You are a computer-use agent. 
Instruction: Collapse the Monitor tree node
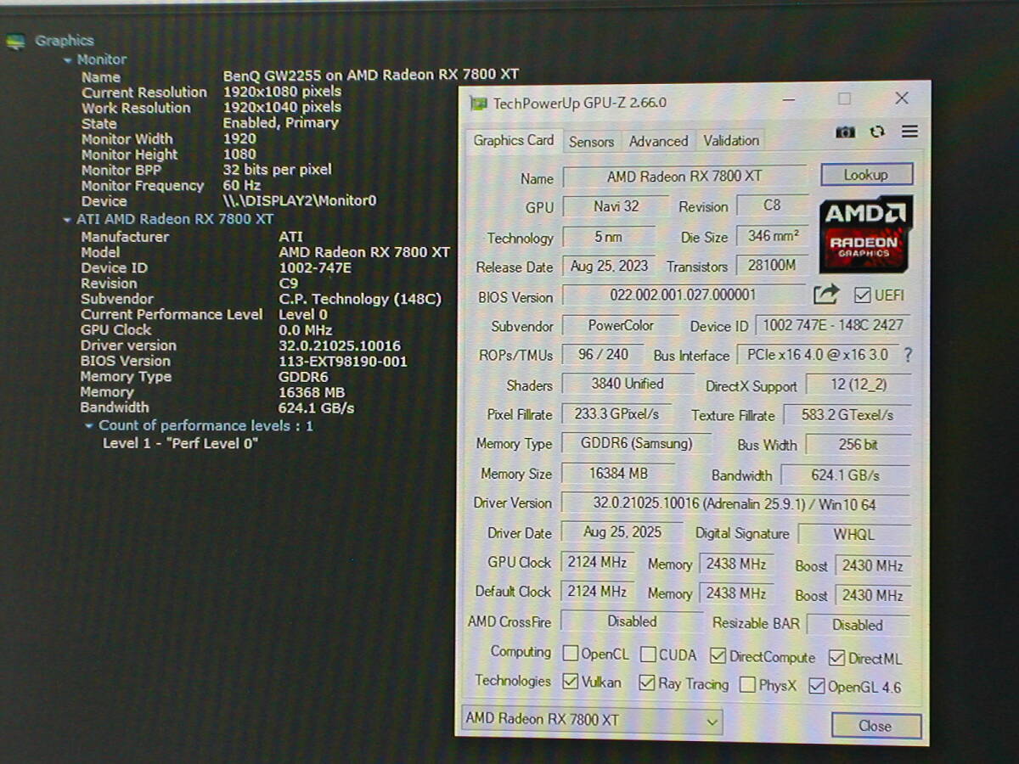69,59
